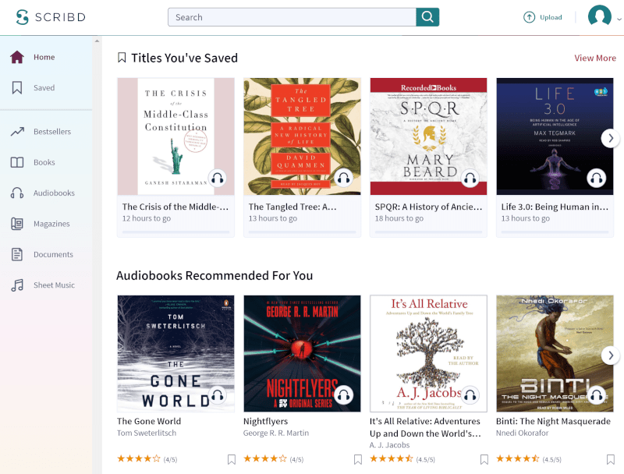Screen dimensions: 624x474
Task: Save Nightflyers using its bookmark toggle
Action: pos(358,460)
